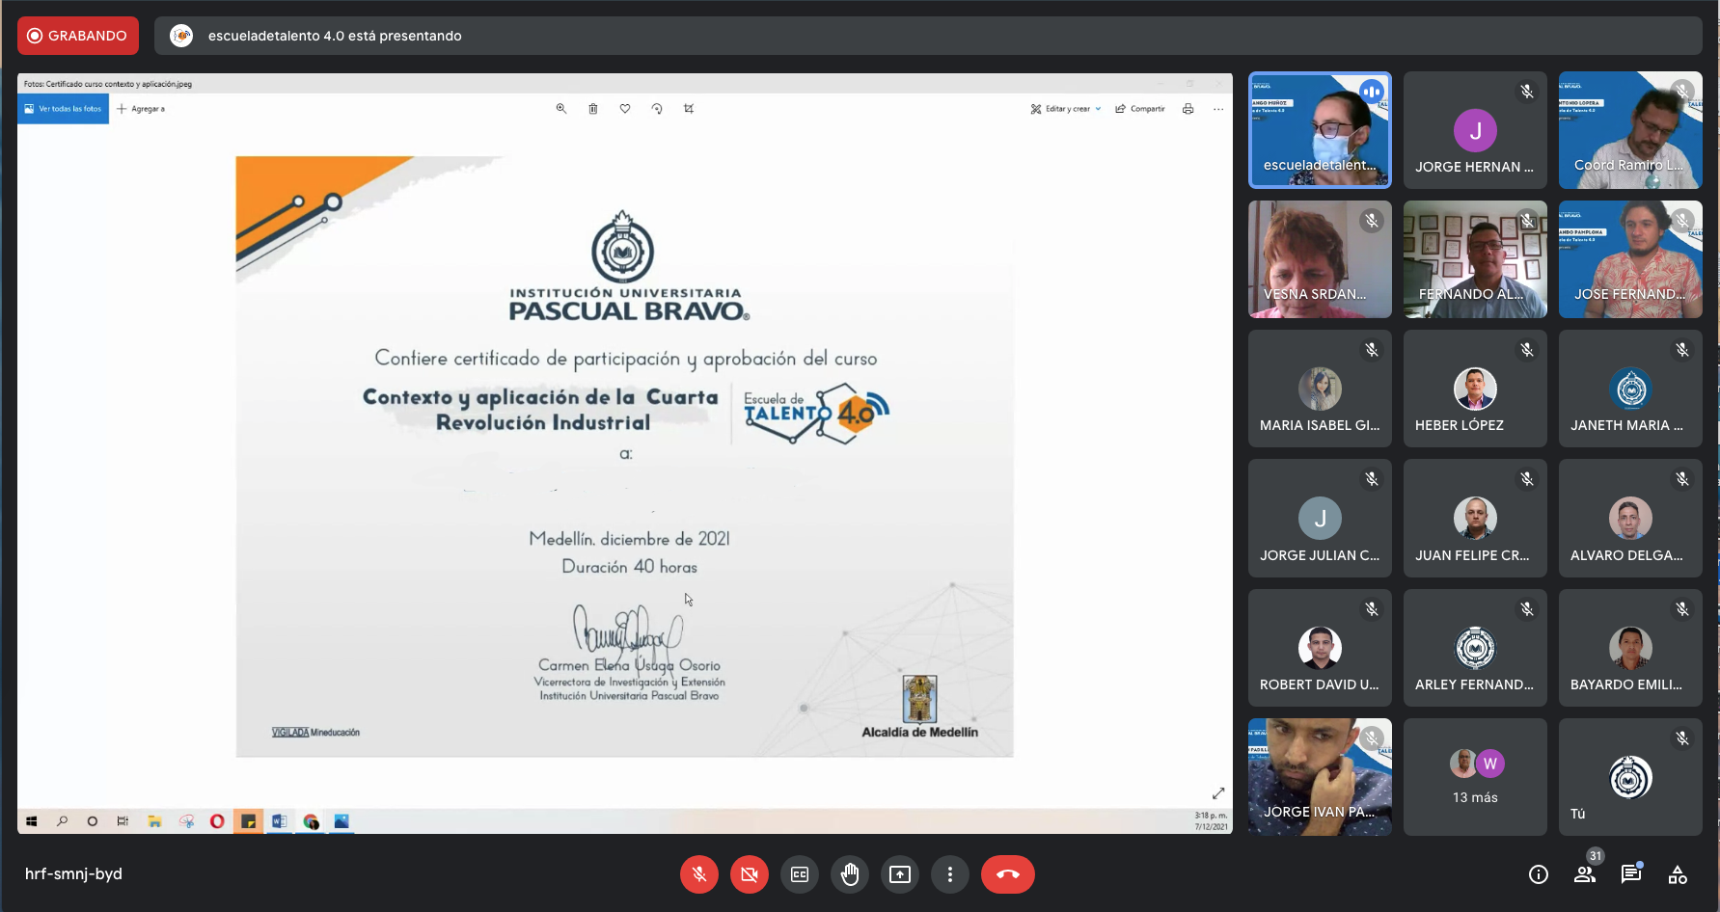The width and height of the screenshot is (1720, 912).
Task: Click the File Explorer folder in taskbar
Action: (x=154, y=821)
